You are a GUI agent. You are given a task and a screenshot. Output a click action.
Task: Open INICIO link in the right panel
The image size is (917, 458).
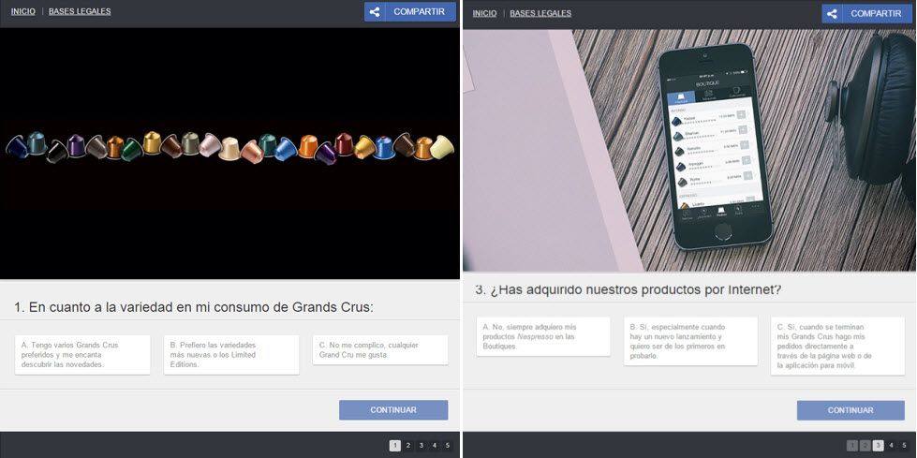(x=485, y=13)
